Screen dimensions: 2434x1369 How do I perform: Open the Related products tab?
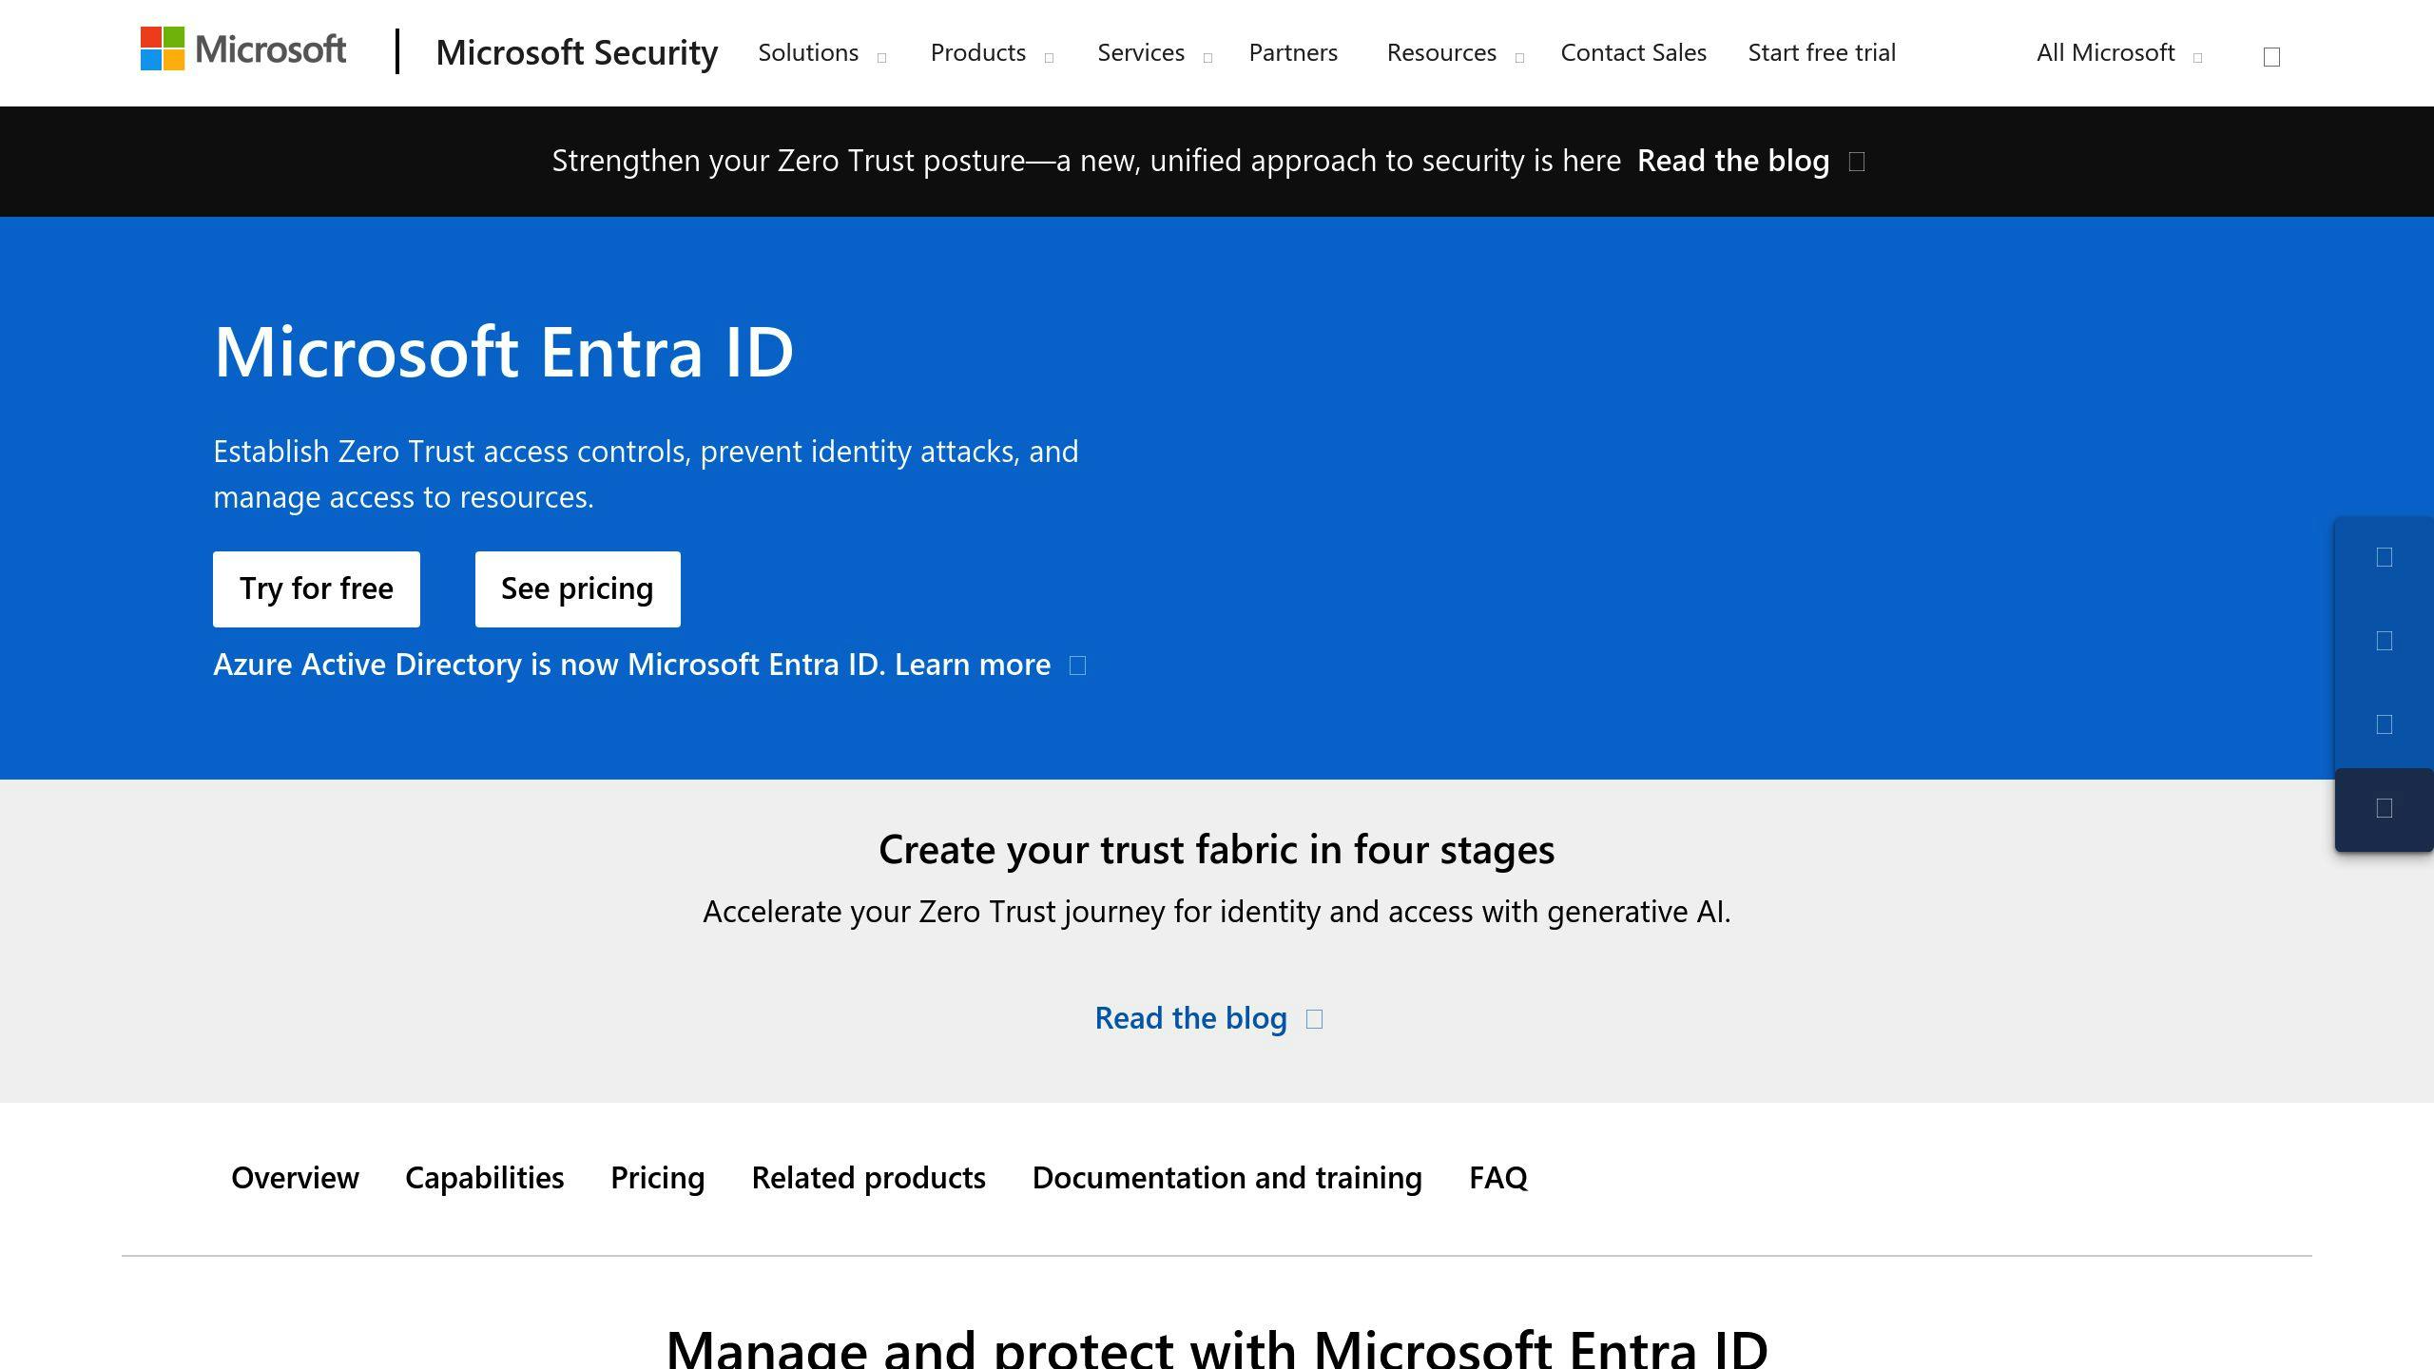coord(868,1178)
